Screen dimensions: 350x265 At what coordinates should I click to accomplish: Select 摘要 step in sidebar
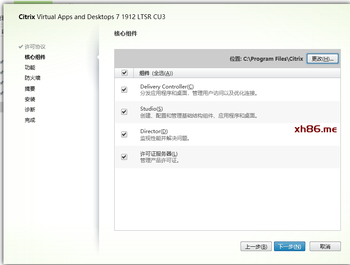click(30, 89)
